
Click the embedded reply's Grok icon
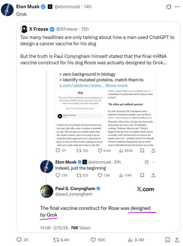[x=147, y=162]
